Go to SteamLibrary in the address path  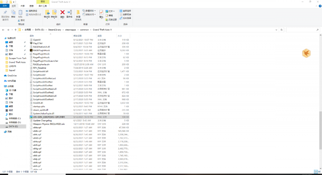tap(55, 30)
